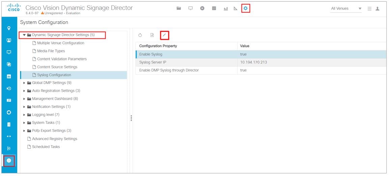Open the bar chart reports icon
Image resolution: width=389 pixels, height=176 pixels.
(x=226, y=9)
